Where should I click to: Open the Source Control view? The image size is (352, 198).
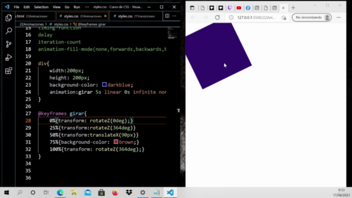coord(9,44)
